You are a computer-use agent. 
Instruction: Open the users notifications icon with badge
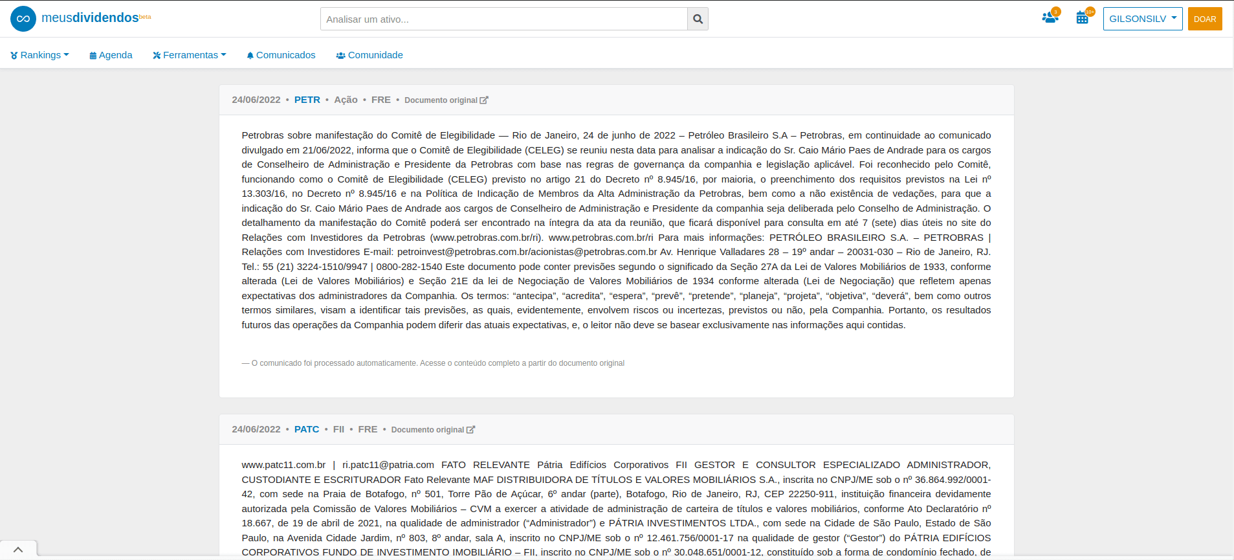click(x=1050, y=17)
